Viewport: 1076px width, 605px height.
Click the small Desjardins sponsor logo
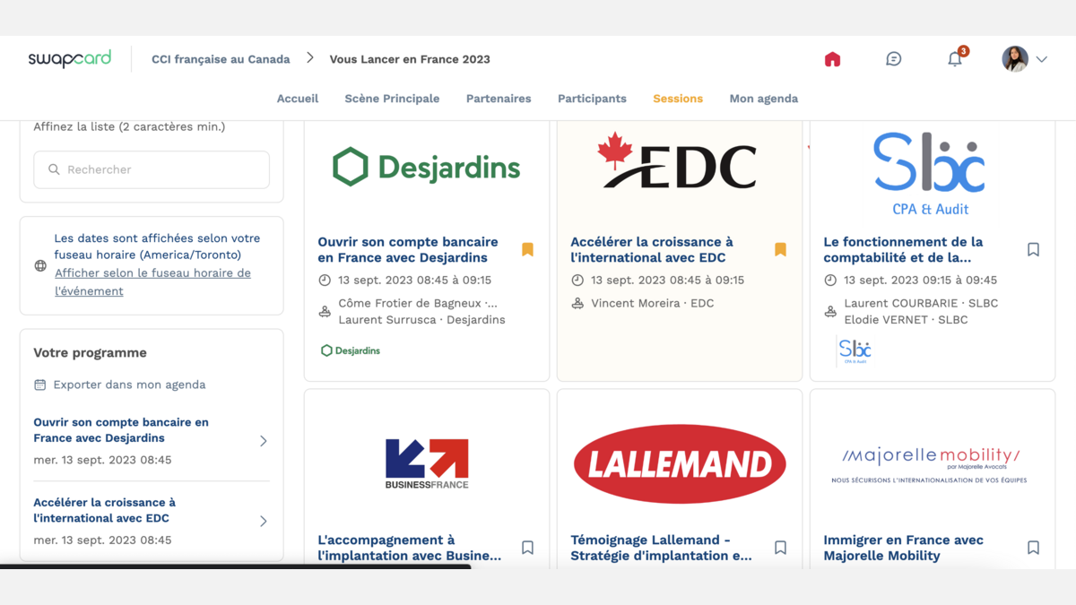[351, 350]
